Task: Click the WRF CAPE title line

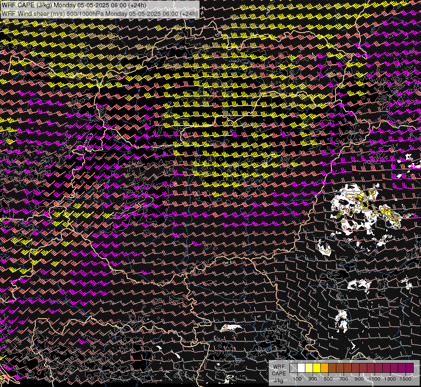Action: pos(74,5)
